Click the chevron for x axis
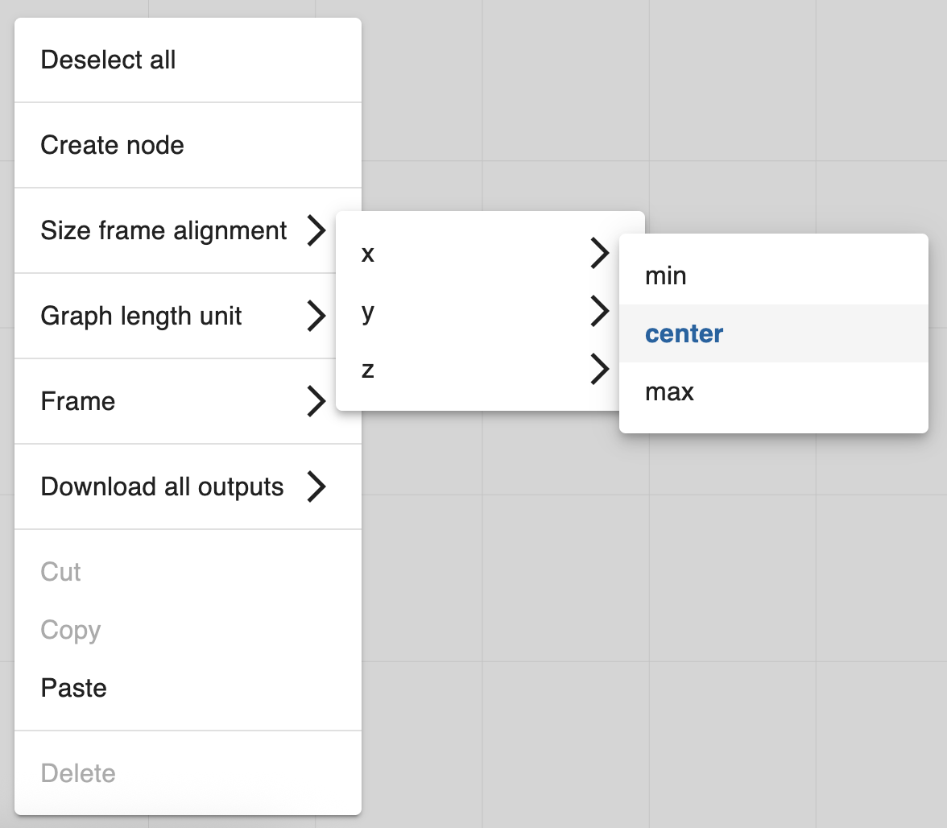The width and height of the screenshot is (947, 828). click(600, 253)
